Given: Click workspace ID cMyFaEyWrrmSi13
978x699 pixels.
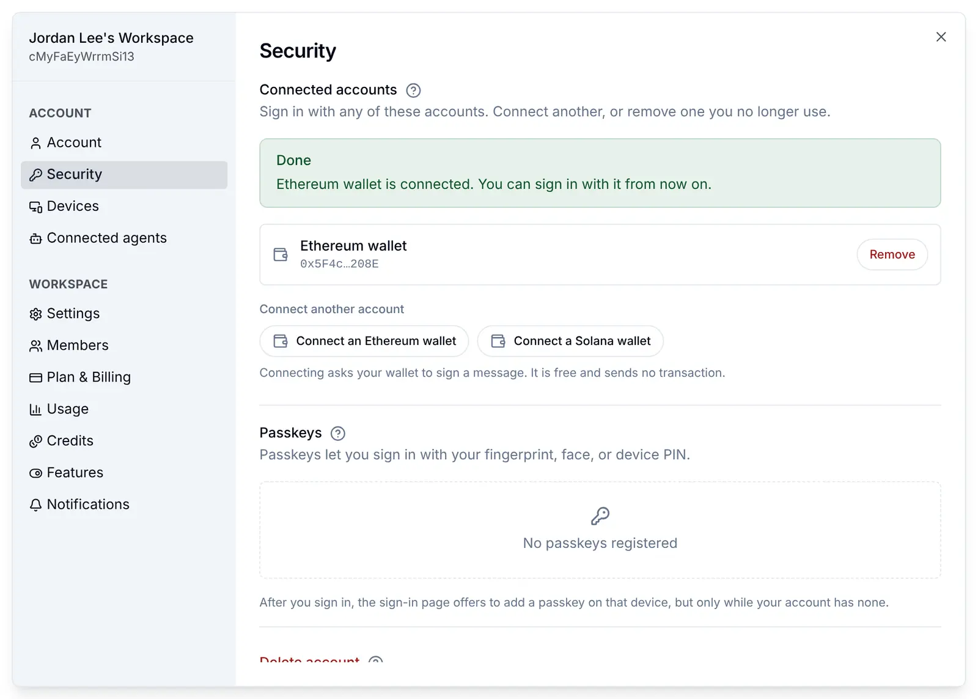Looking at the screenshot, I should (81, 57).
